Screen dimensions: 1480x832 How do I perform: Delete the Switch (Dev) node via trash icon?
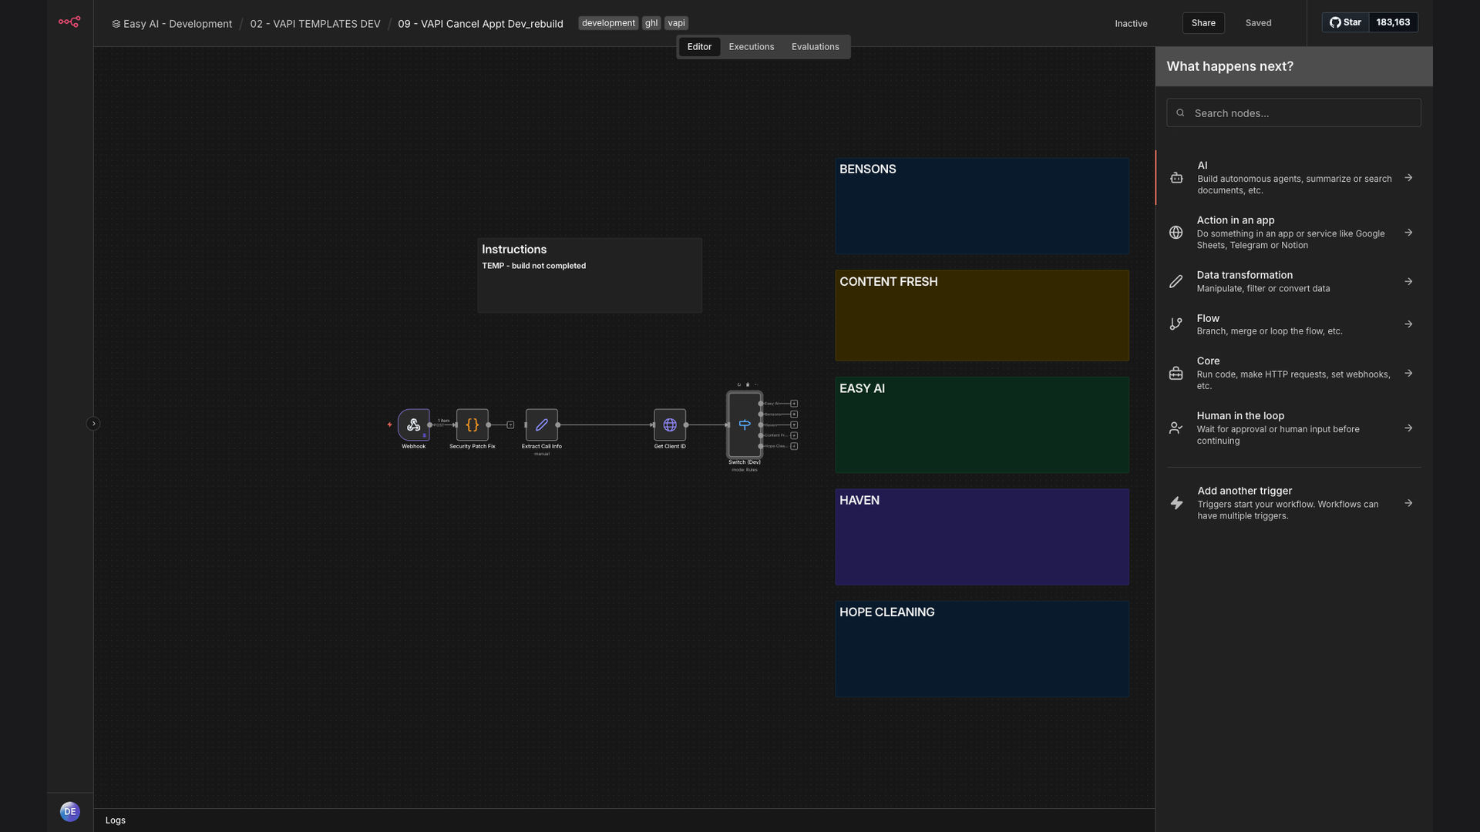[x=748, y=384]
